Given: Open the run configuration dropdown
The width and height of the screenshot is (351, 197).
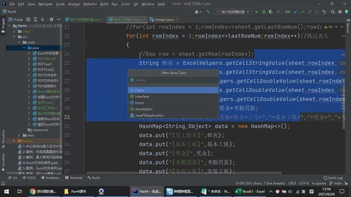Looking at the screenshot, I should click(x=233, y=12).
